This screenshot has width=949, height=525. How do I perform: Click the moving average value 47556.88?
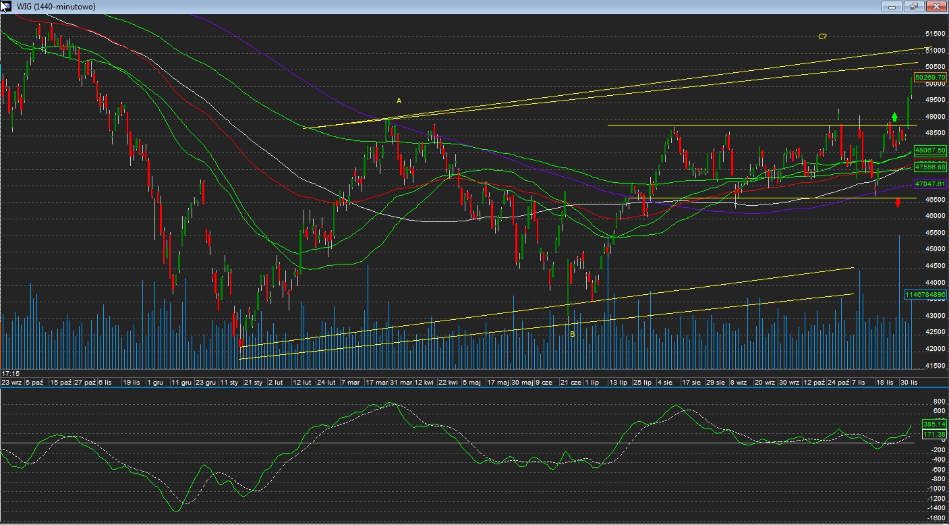point(931,166)
